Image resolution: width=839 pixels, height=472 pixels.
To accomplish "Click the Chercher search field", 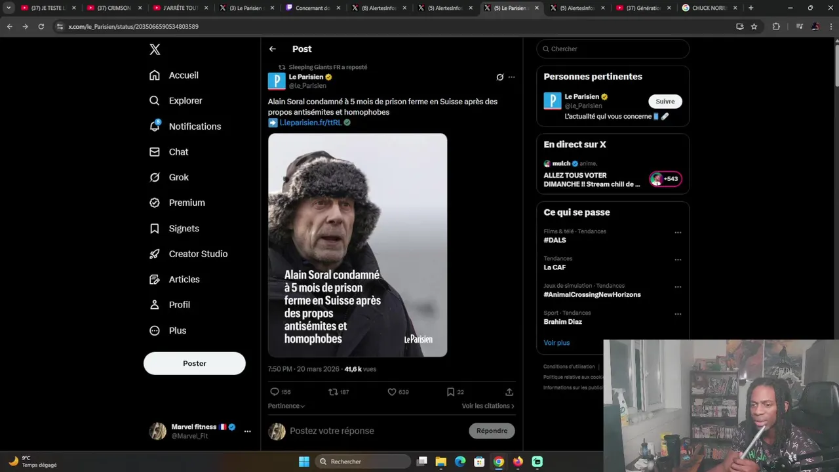I will pos(613,49).
